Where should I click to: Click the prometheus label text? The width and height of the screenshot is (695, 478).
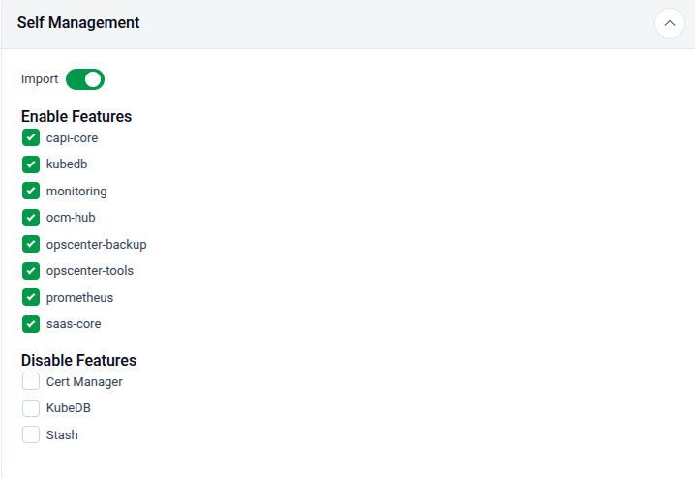79,298
